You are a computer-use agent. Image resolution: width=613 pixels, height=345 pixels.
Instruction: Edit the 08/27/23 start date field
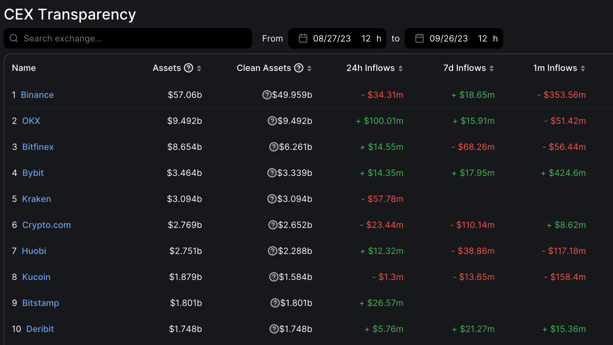click(332, 38)
